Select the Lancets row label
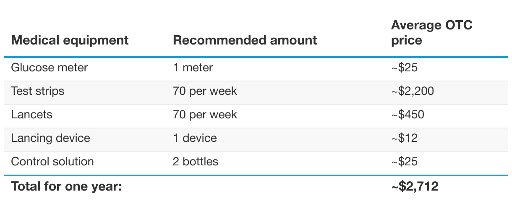The width and height of the screenshot is (512, 204). coord(32,115)
